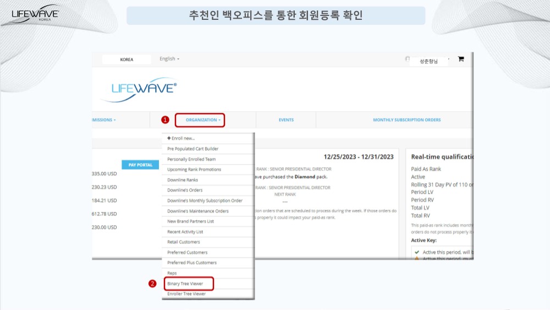This screenshot has width=550, height=310.
Task: Select the Reps menu item
Action: [x=172, y=273]
